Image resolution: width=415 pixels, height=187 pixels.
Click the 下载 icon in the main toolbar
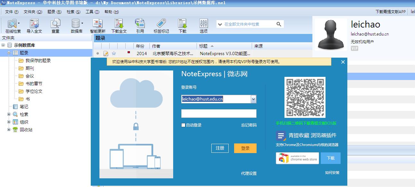[x=182, y=26]
